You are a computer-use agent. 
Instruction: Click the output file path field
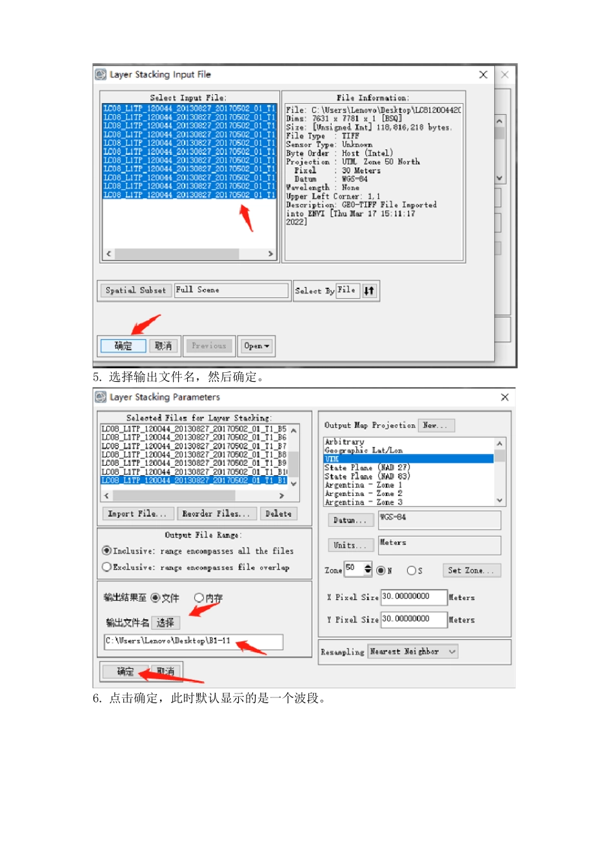coord(194,641)
